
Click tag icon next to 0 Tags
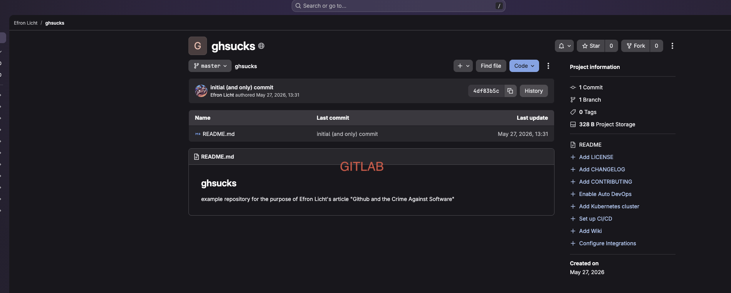click(x=573, y=112)
